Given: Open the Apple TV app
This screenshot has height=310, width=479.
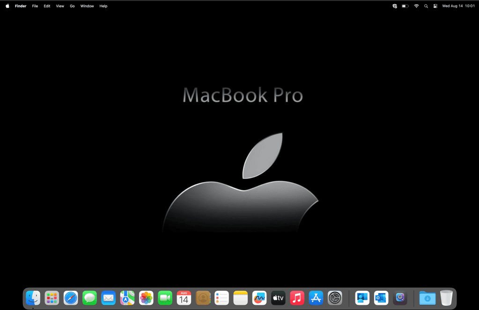Looking at the screenshot, I should (x=278, y=298).
